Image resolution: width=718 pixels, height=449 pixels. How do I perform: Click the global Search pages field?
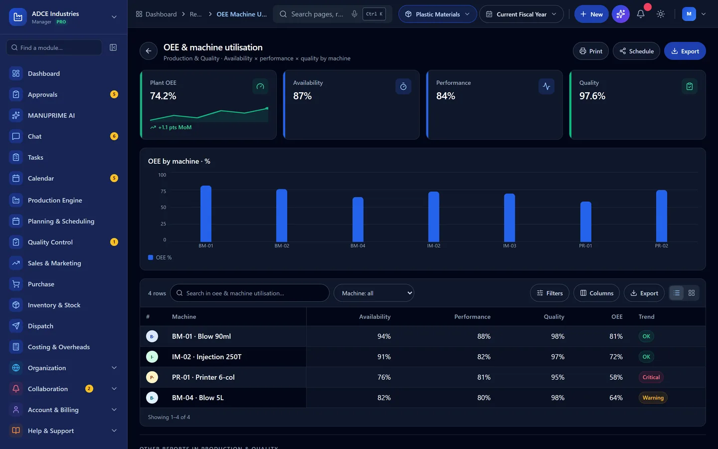(x=333, y=14)
